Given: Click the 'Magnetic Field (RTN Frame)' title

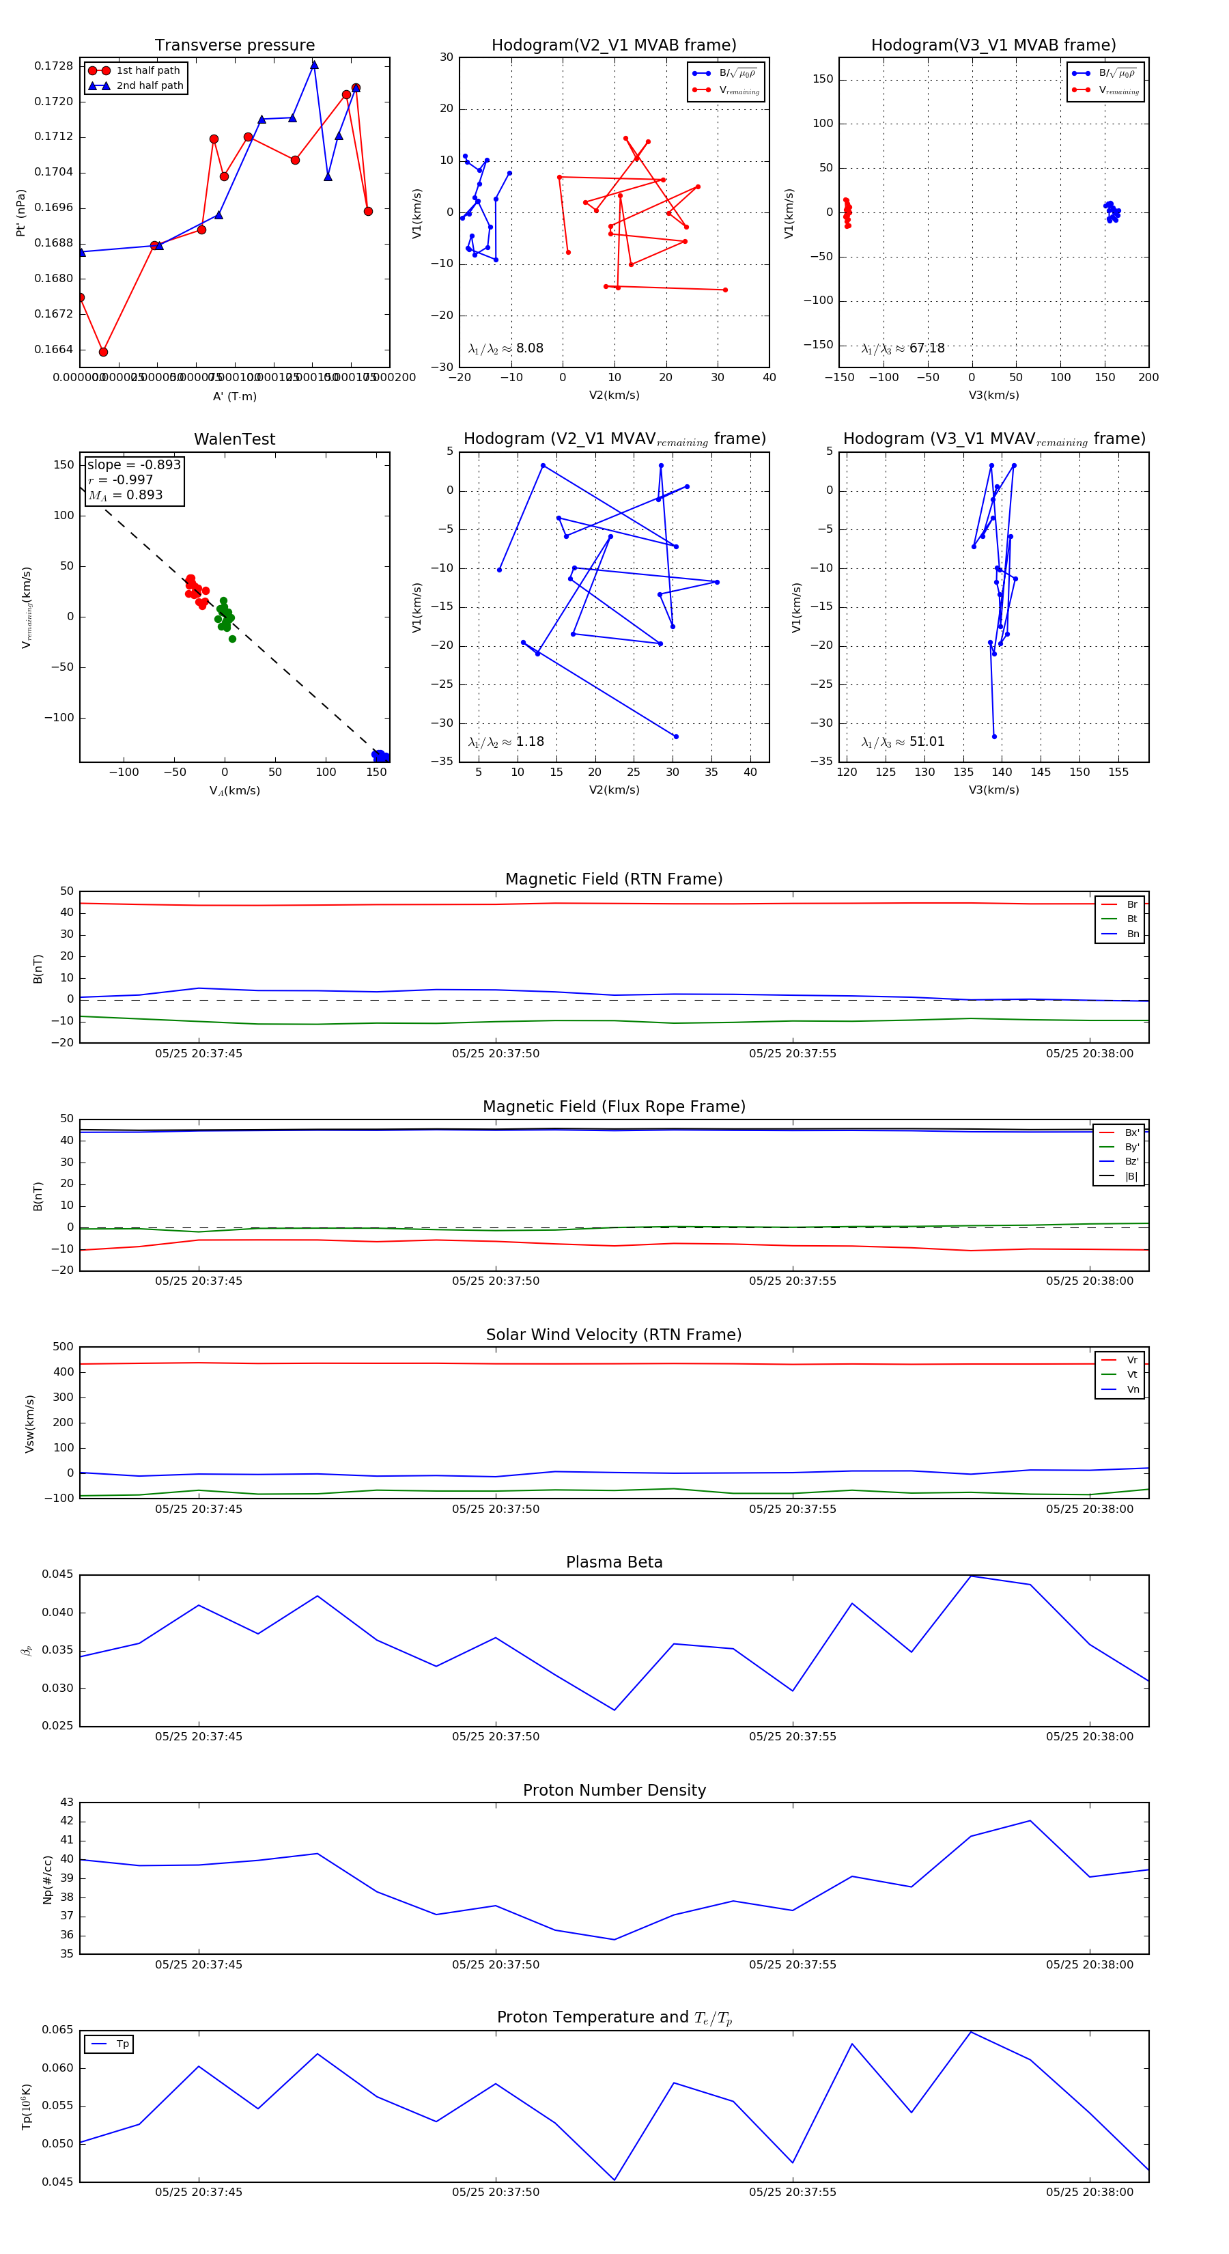Looking at the screenshot, I should pyautogui.click(x=613, y=879).
